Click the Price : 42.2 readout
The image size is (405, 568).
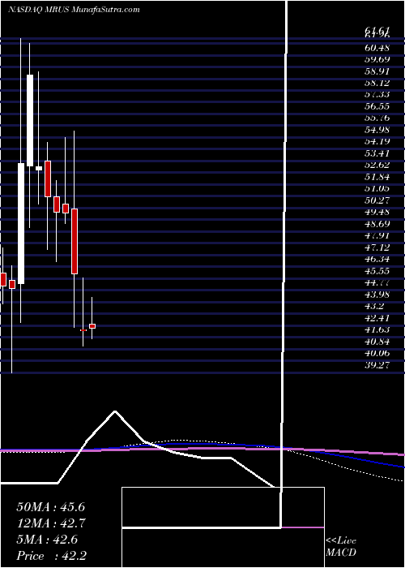pos(51,556)
